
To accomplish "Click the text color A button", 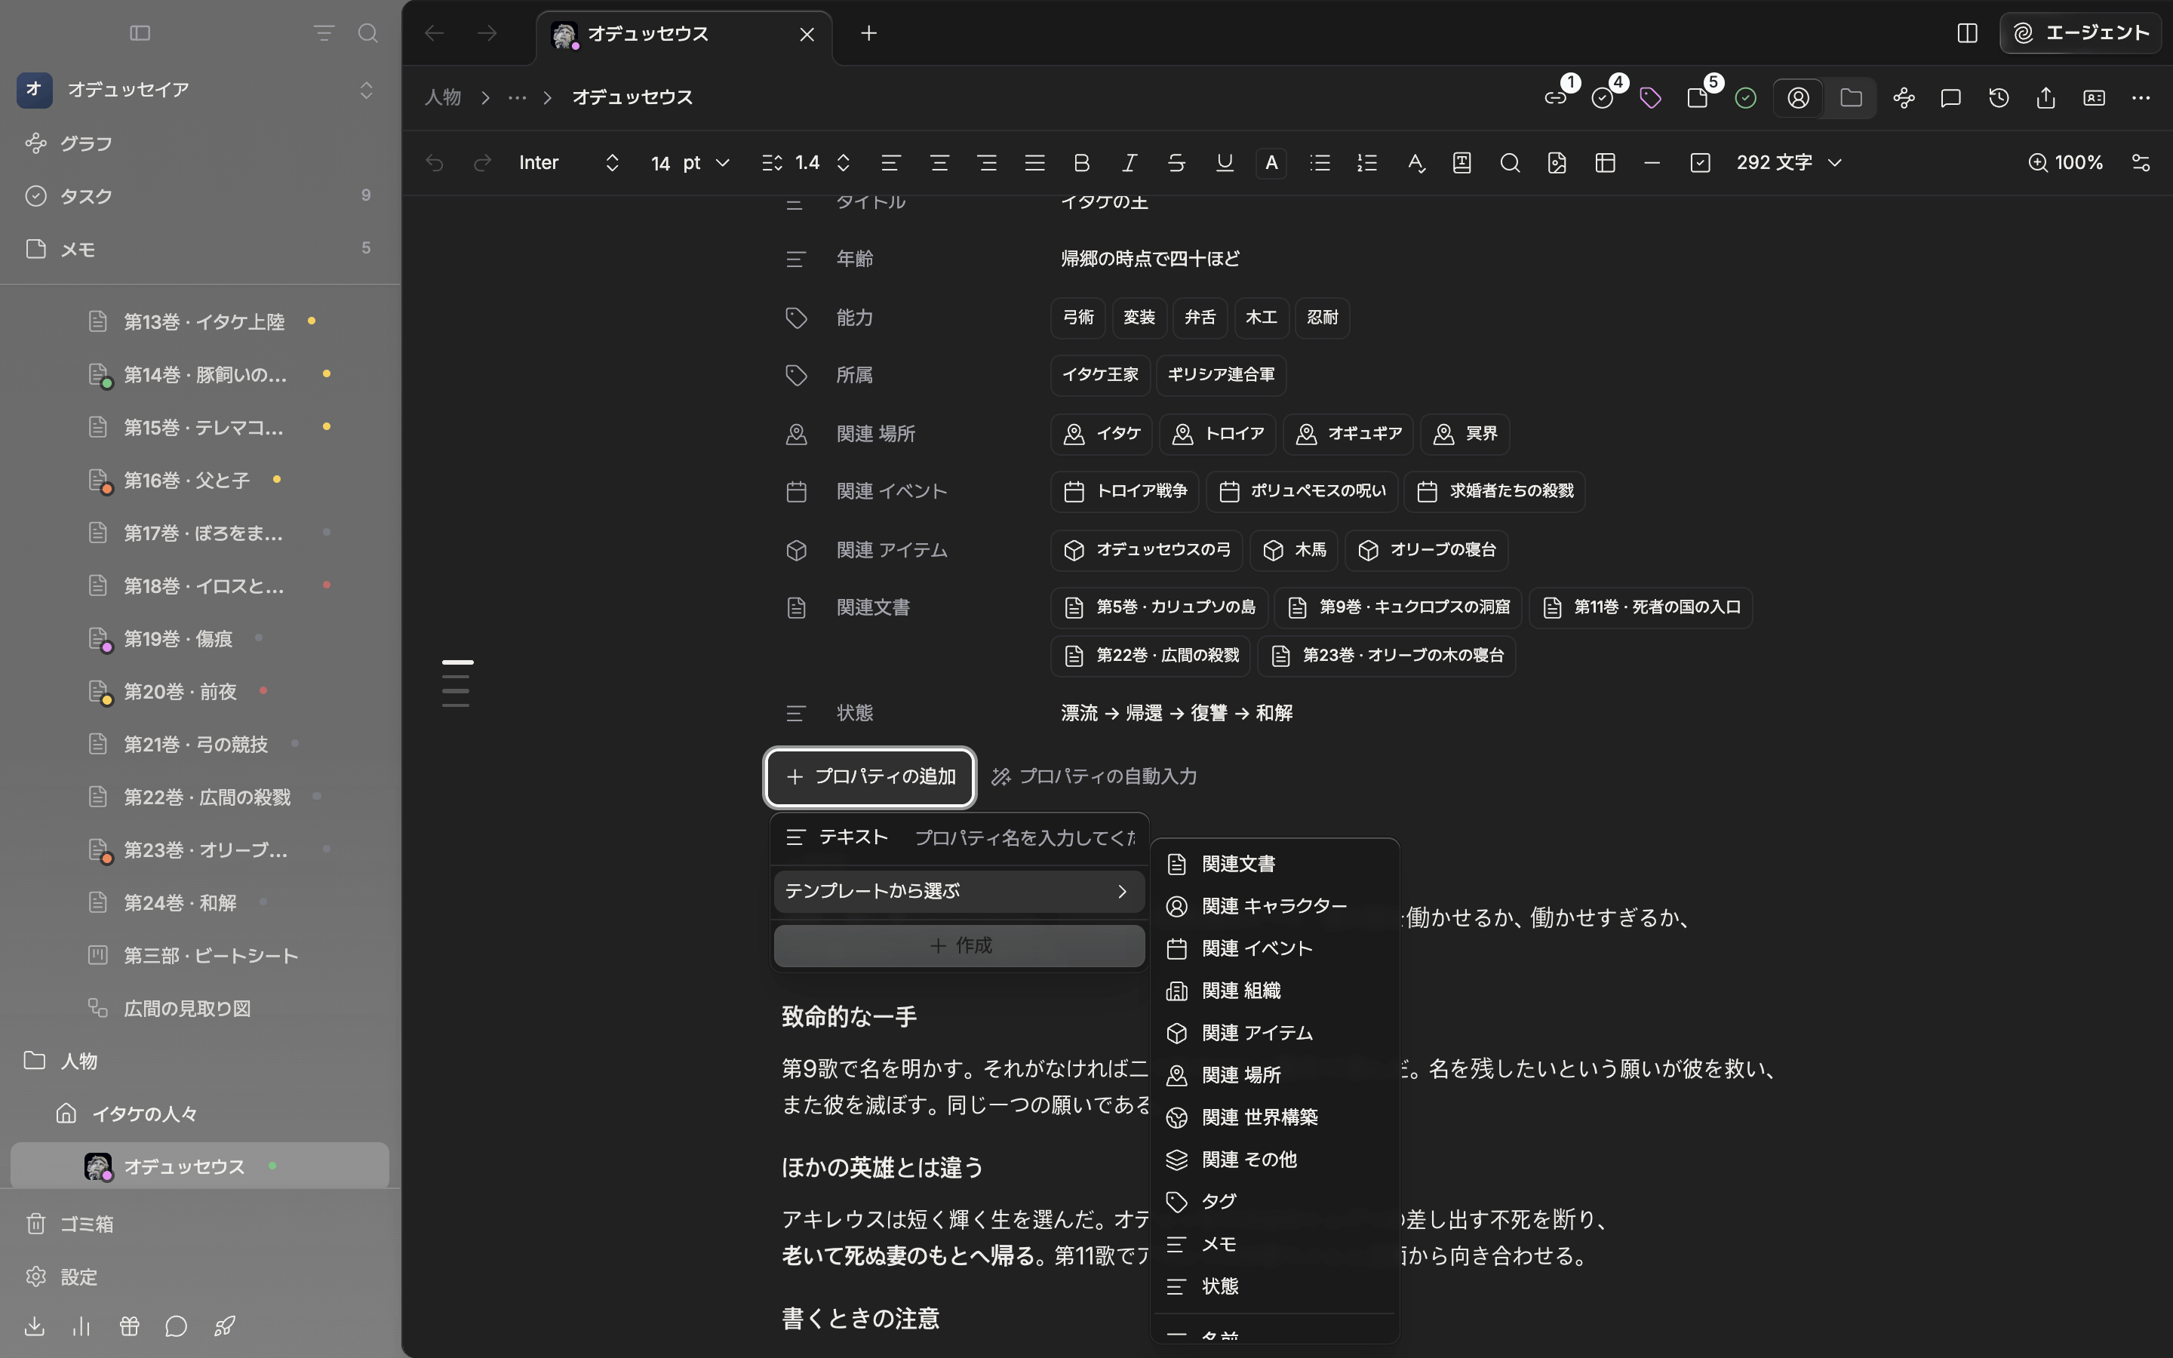I will (x=1271, y=162).
